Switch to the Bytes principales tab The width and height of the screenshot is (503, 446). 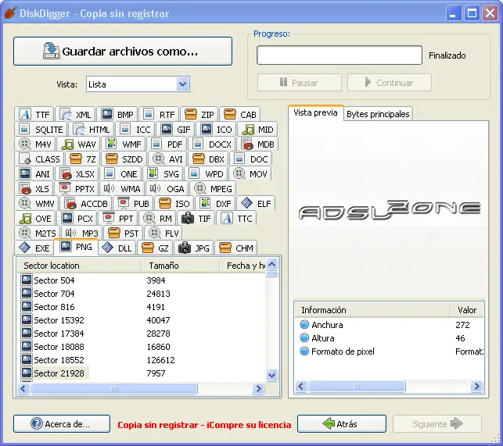pyautogui.click(x=378, y=114)
